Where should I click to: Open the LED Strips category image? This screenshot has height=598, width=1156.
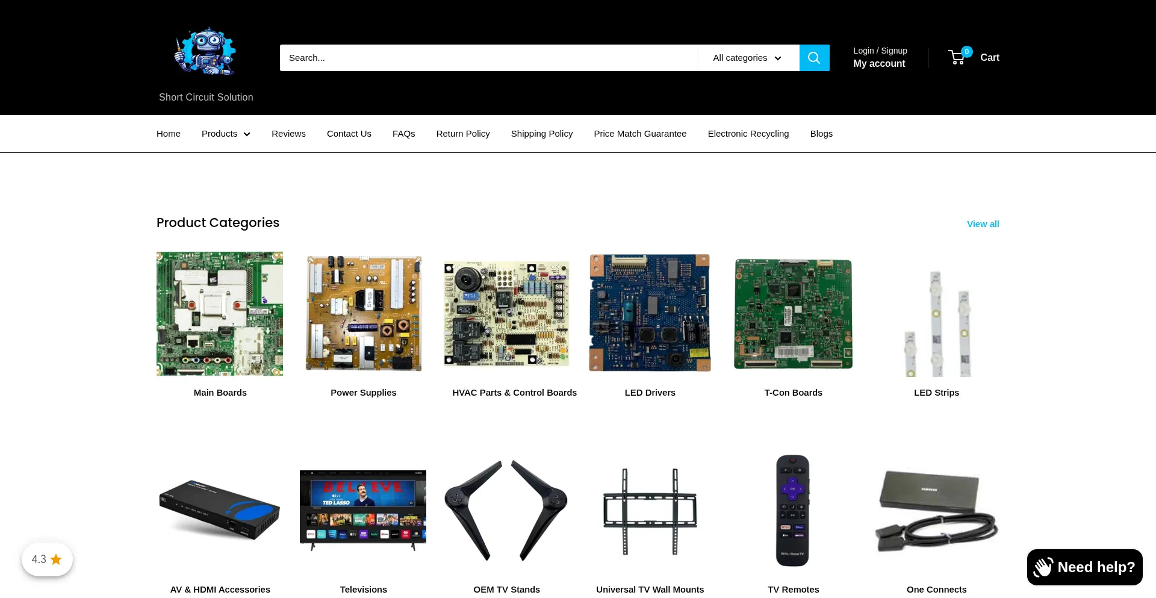pos(936,314)
